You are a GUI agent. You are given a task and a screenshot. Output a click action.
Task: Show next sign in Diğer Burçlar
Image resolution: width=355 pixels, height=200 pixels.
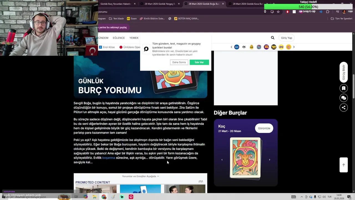pos(270,160)
